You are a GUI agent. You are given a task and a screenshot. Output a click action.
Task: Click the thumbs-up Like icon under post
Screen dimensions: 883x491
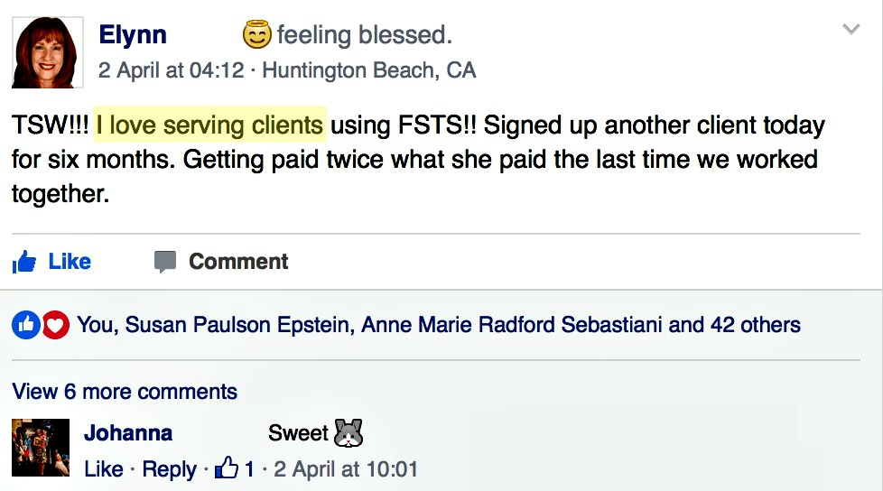pos(24,262)
